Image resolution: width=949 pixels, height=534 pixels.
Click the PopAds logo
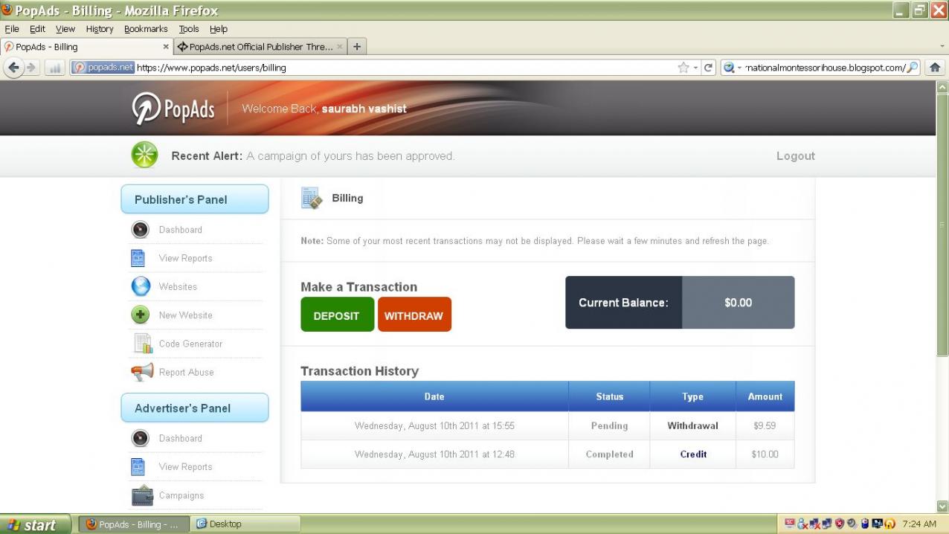pos(173,109)
